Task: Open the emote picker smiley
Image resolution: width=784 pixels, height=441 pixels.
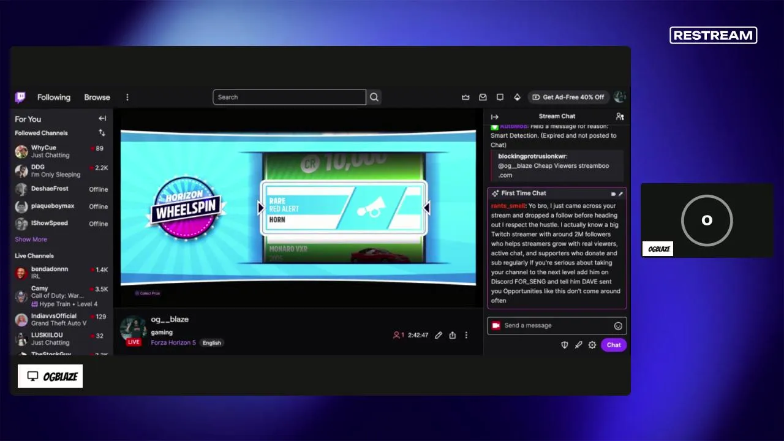Action: tap(618, 326)
